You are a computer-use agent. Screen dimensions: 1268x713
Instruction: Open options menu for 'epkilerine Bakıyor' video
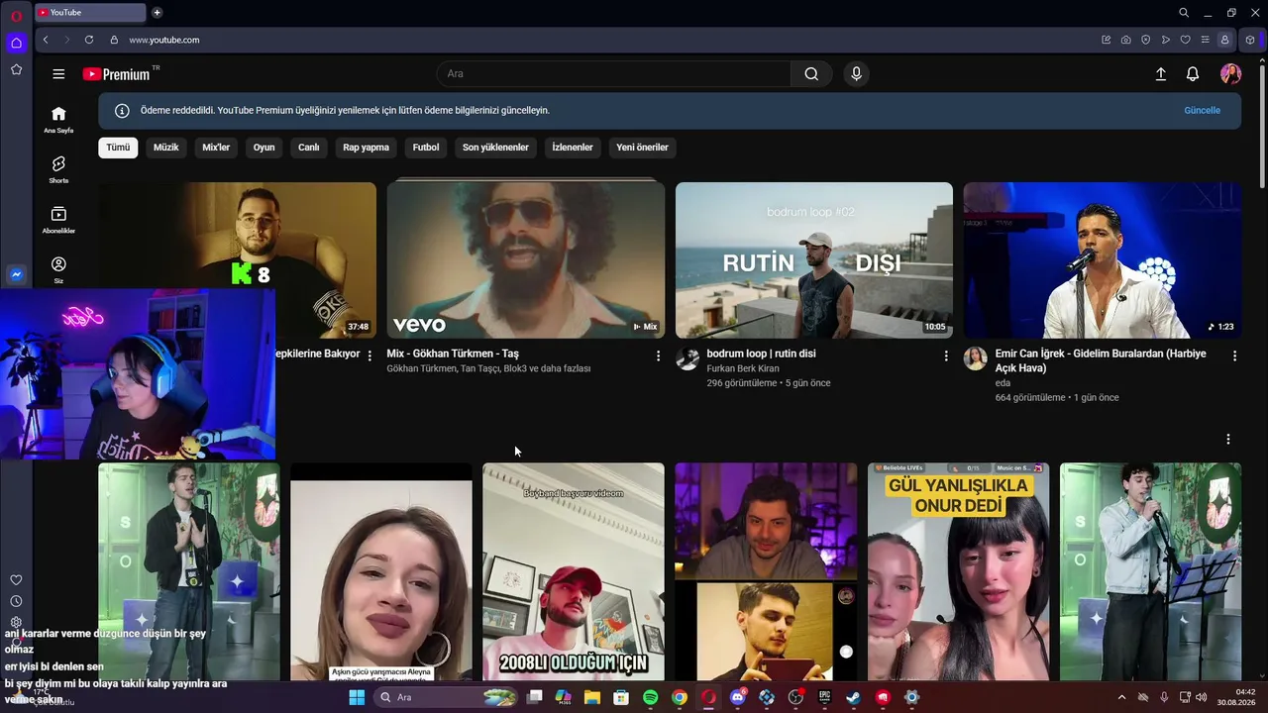(x=370, y=356)
